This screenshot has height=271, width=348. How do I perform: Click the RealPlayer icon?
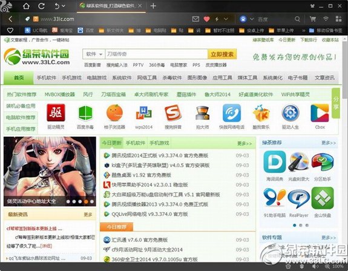tap(298, 198)
